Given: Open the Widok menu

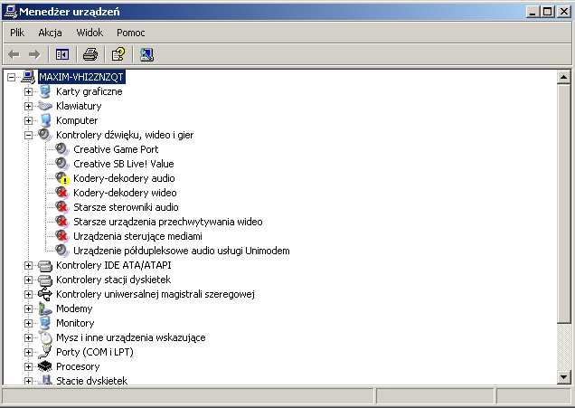Looking at the screenshot, I should tap(90, 33).
